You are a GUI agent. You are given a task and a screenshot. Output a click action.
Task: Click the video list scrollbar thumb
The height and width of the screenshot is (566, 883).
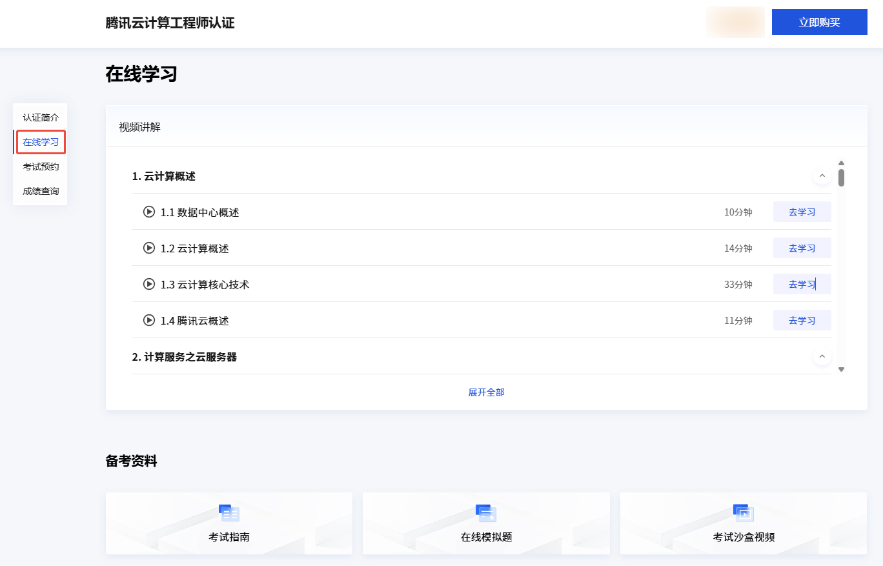[x=841, y=177]
